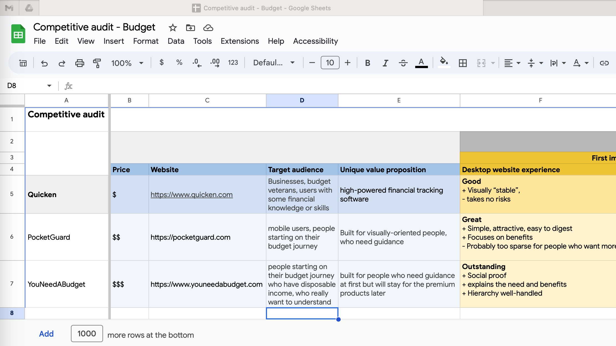The height and width of the screenshot is (346, 616).
Task: Open the zoom 100% dropdown
Action: click(127, 63)
